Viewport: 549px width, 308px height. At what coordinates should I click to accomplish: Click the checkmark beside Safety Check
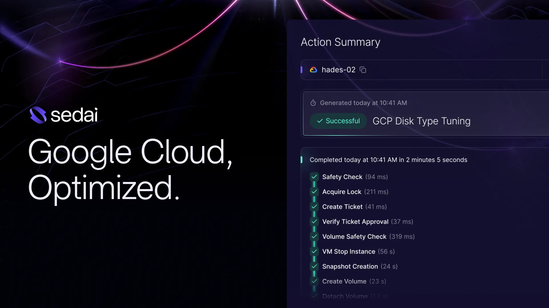[x=314, y=177]
